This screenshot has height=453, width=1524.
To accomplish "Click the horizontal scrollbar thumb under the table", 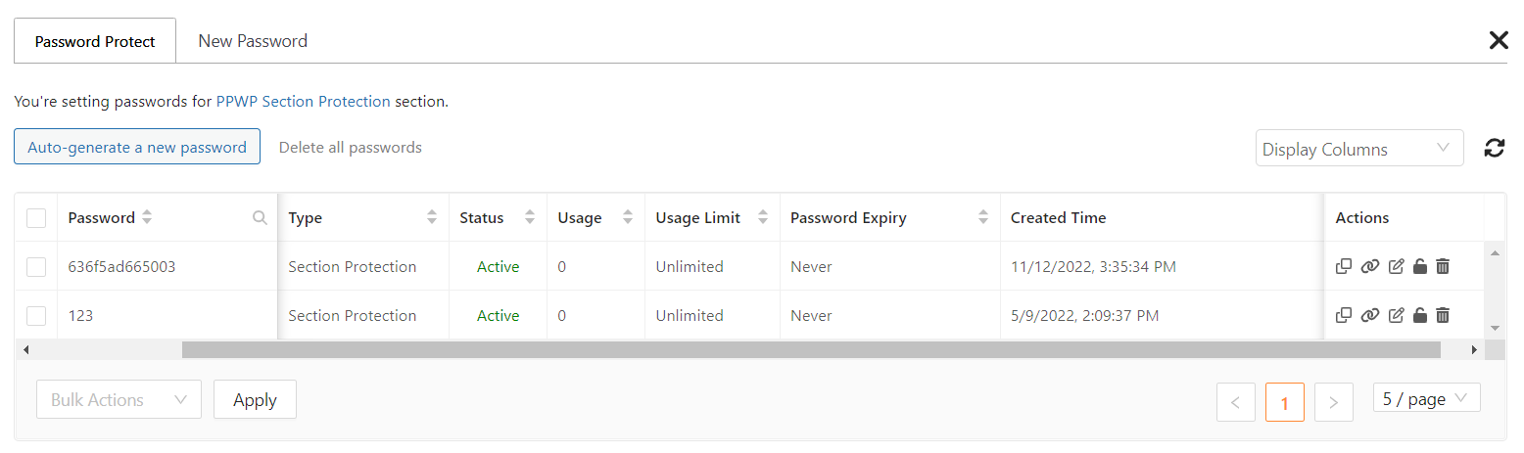I will tap(811, 349).
